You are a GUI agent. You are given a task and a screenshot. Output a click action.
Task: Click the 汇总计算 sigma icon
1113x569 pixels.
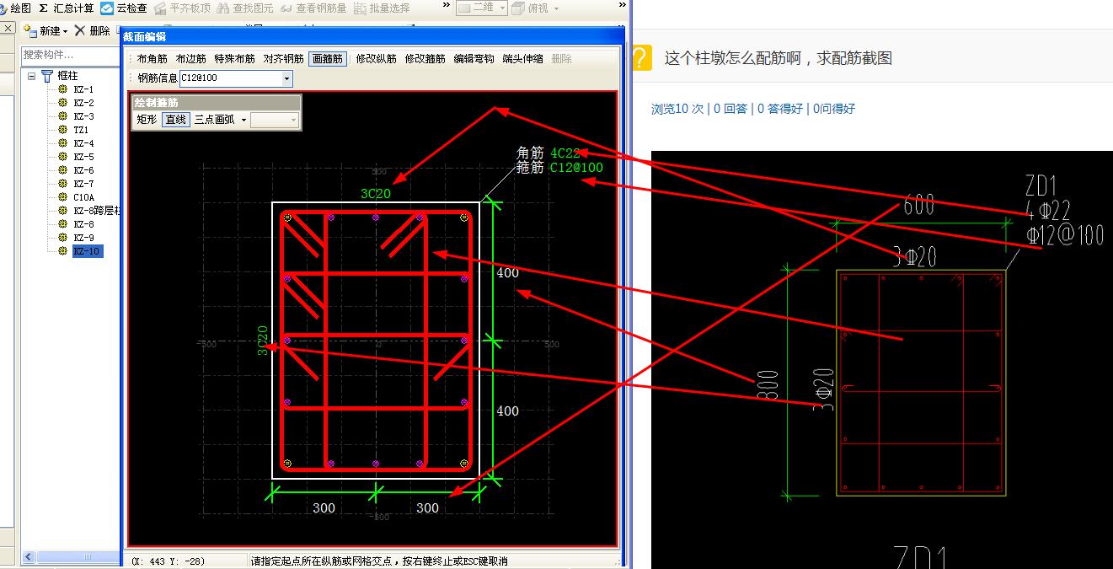(x=43, y=8)
